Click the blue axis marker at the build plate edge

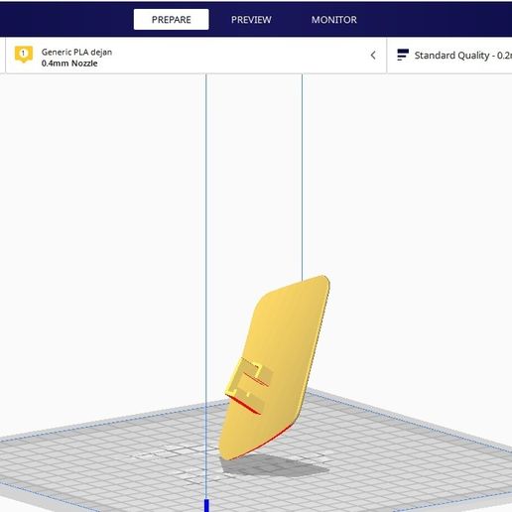point(206,505)
